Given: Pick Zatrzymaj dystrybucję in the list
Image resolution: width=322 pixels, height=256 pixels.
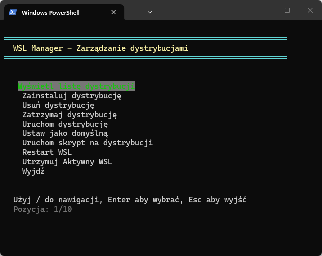Looking at the screenshot, I should pyautogui.click(x=69, y=115).
